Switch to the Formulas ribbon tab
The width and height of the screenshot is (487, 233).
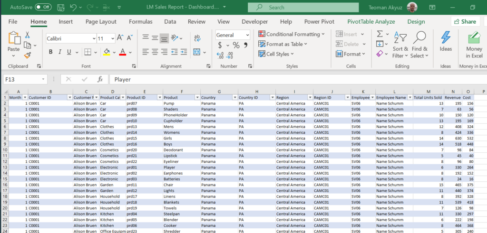pos(141,22)
